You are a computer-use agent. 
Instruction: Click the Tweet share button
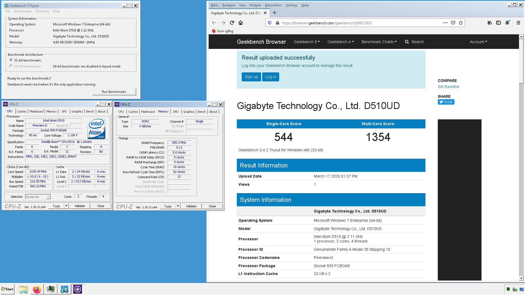(446, 102)
